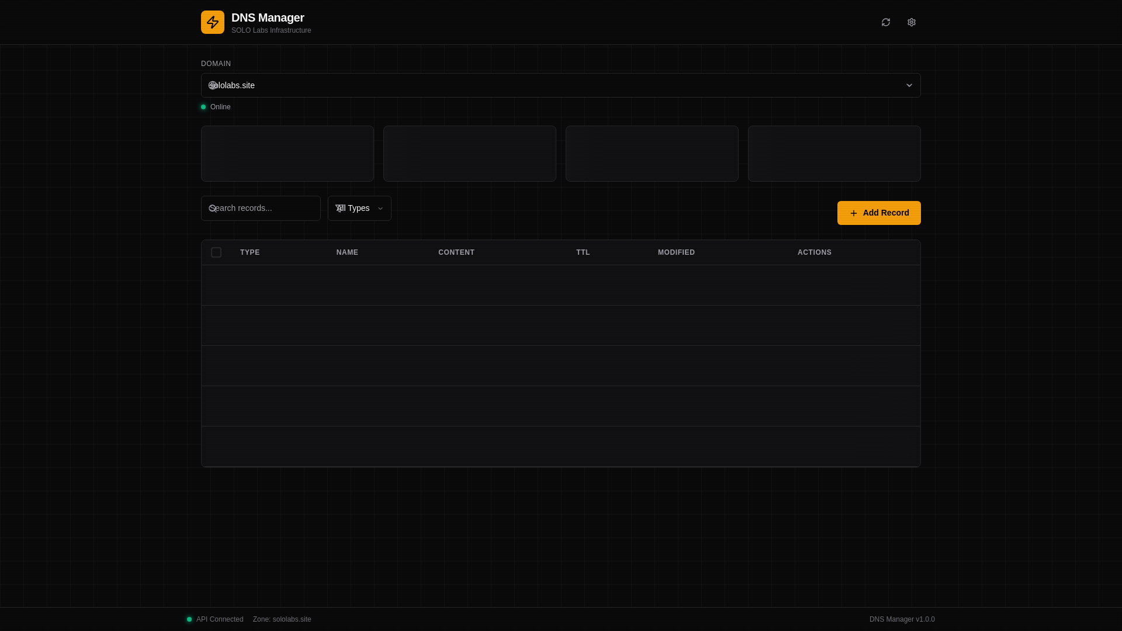Click the DNS Manager lightning bolt logo
The height and width of the screenshot is (631, 1122).
click(x=213, y=22)
